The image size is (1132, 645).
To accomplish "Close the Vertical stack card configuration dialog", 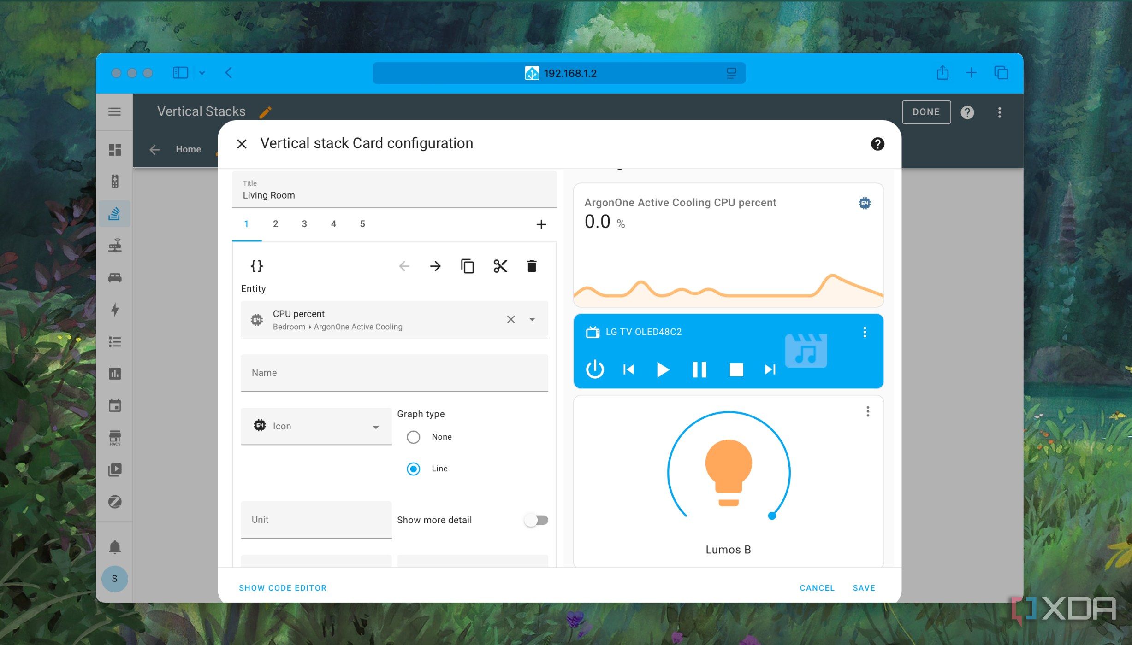I will pos(242,144).
